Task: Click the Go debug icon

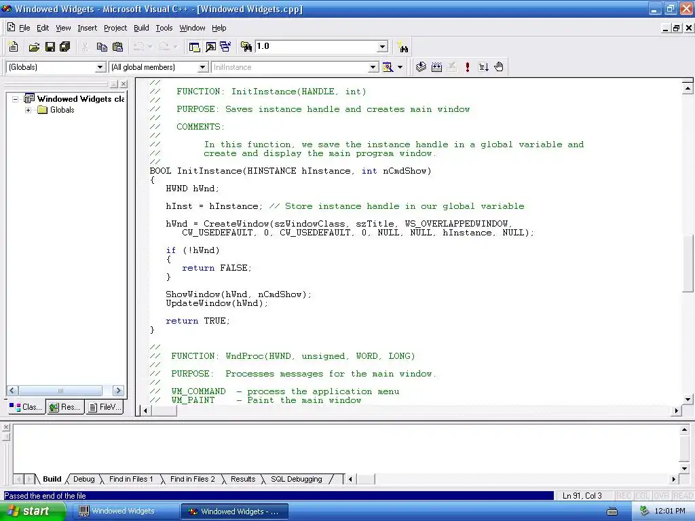Action: pos(483,67)
